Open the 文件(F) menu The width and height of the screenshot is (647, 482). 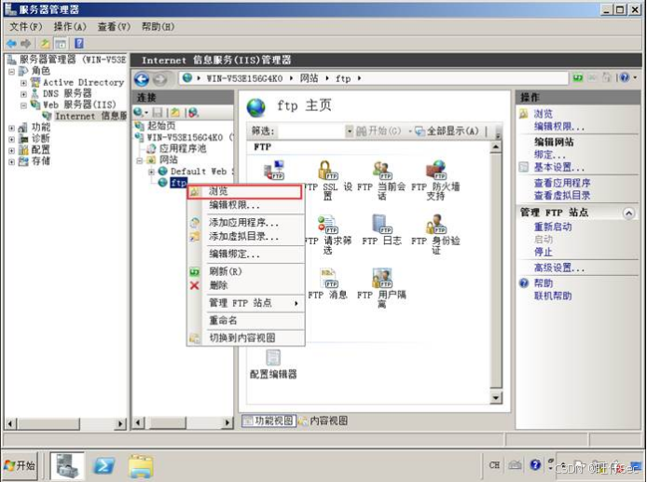point(26,27)
